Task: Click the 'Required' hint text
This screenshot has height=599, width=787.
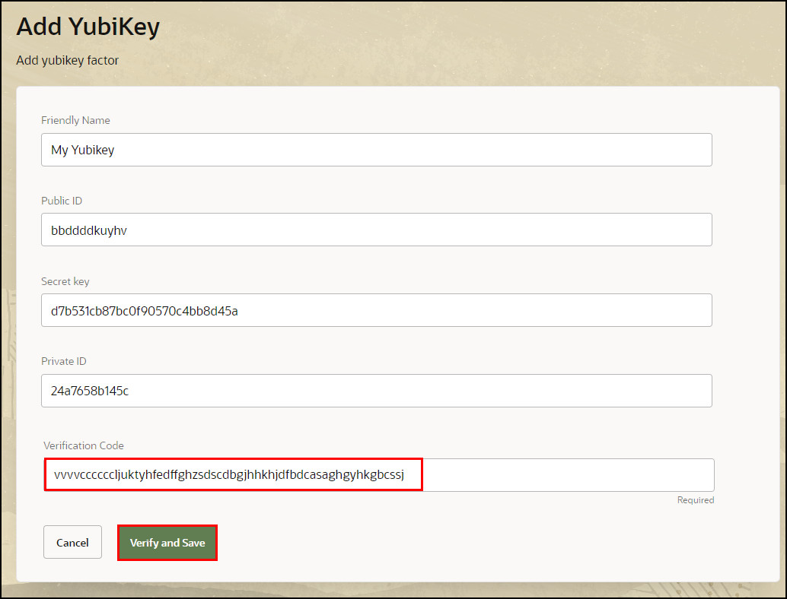Action: 695,499
